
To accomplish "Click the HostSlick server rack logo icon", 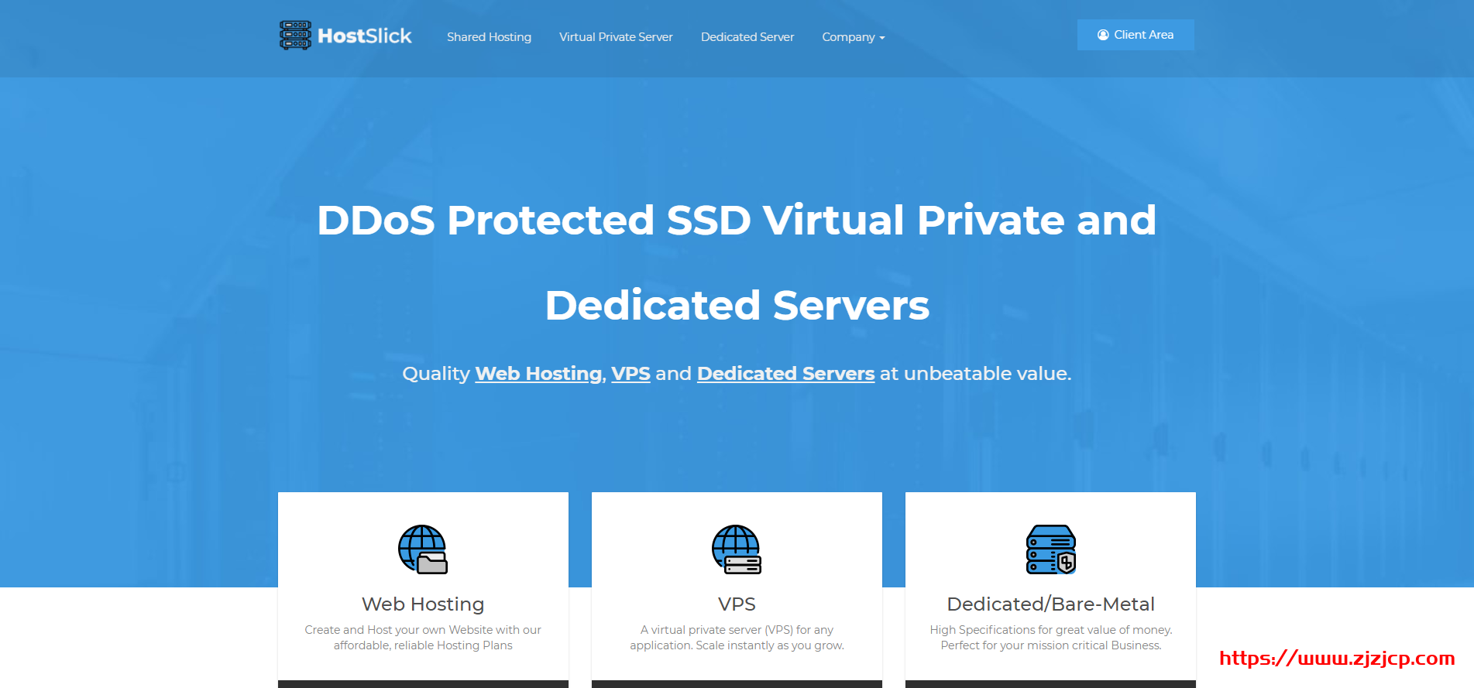I will (295, 36).
